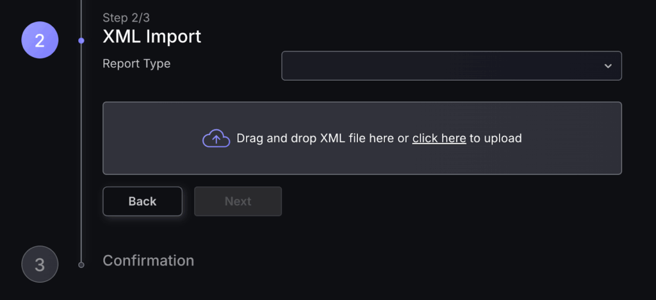Click the "to upload" text in drop zone
The image size is (656, 300).
click(495, 138)
